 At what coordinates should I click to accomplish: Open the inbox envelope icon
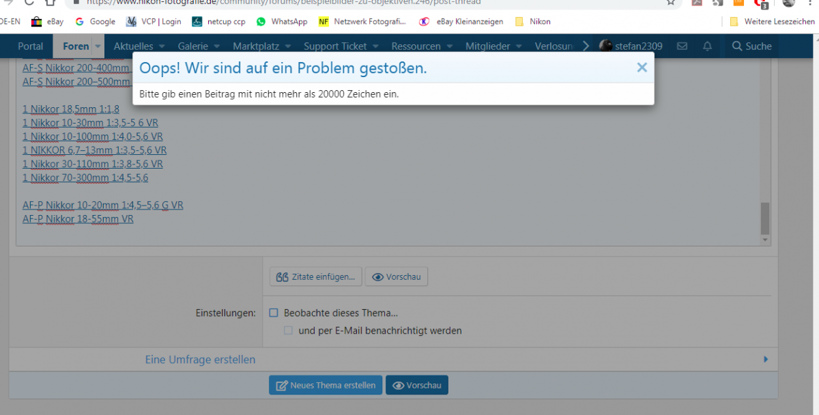point(682,46)
